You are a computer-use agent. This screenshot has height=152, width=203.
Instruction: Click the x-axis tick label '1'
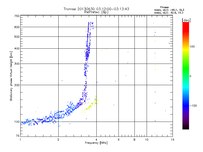click(x=20, y=140)
